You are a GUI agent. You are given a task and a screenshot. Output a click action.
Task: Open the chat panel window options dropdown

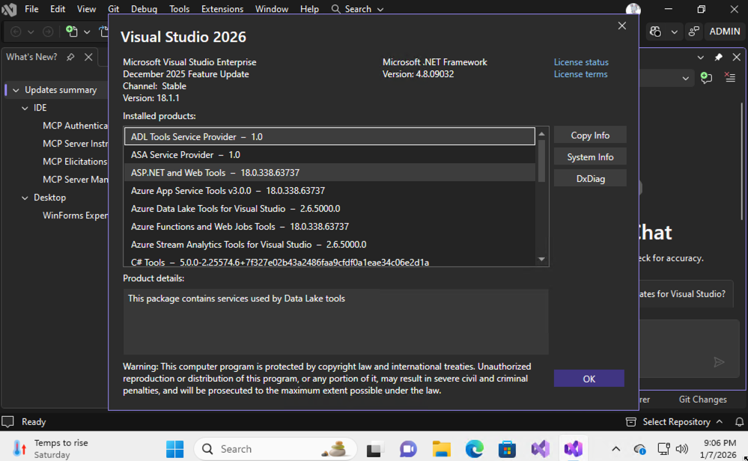tap(700, 58)
